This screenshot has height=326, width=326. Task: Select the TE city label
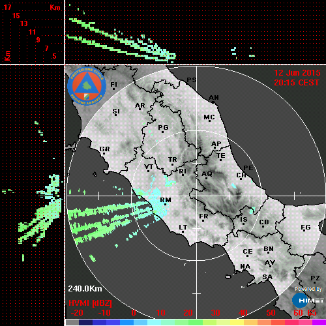tap(221, 156)
